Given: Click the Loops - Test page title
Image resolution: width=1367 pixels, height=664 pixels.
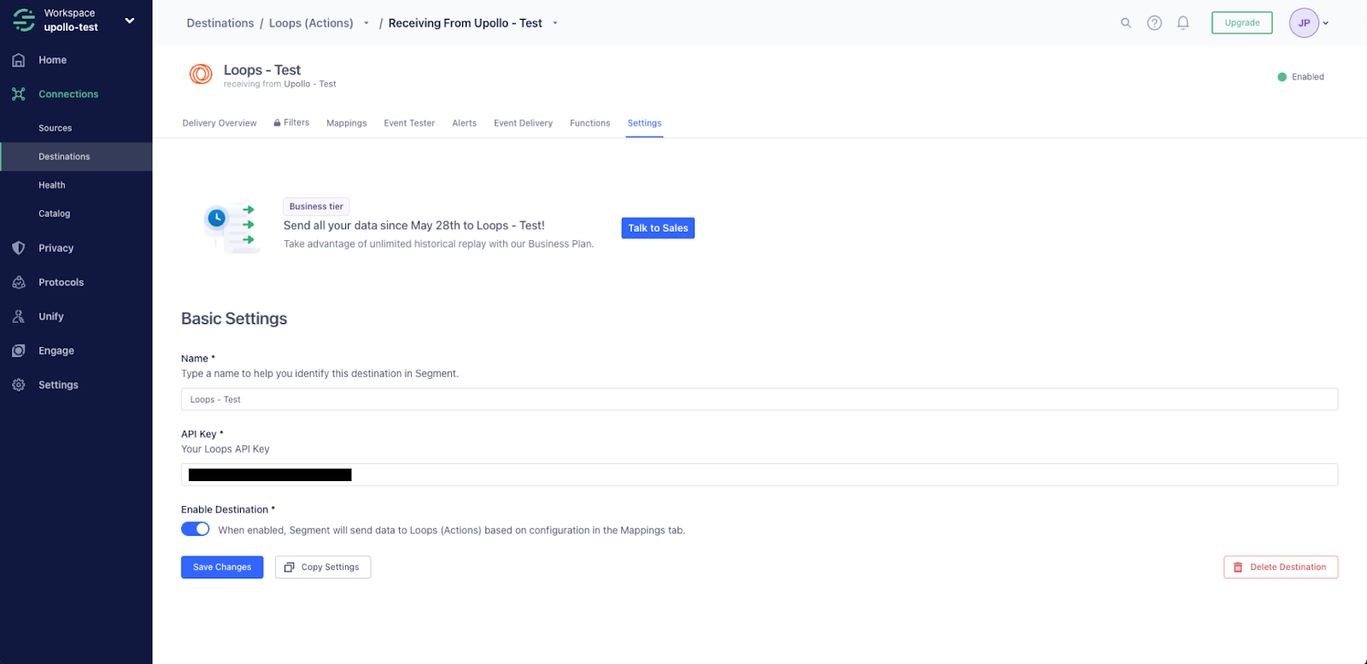Looking at the screenshot, I should point(262,70).
